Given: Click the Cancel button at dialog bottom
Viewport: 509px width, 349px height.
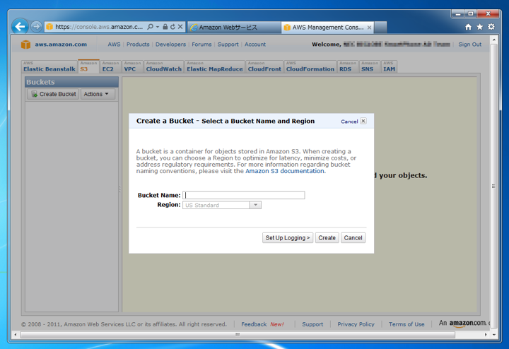Looking at the screenshot, I should pos(353,238).
